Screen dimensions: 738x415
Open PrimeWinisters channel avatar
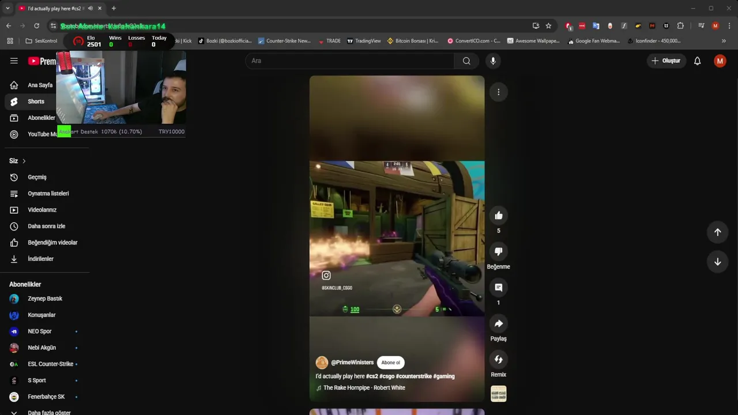click(322, 363)
